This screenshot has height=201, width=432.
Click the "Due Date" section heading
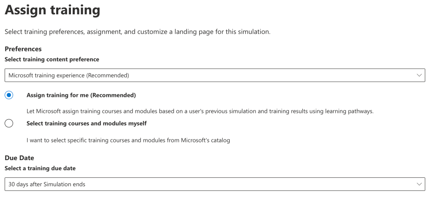(x=19, y=158)
